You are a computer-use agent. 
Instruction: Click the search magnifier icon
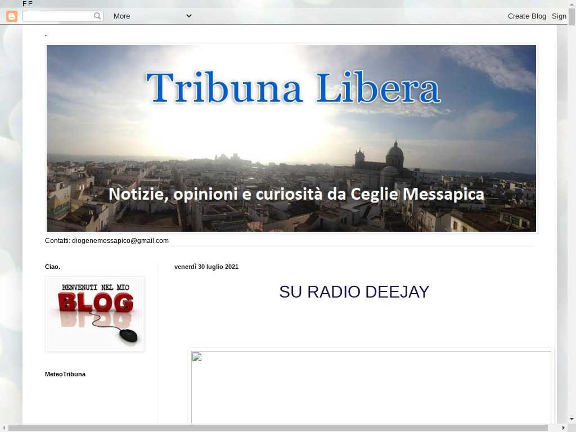tap(97, 16)
